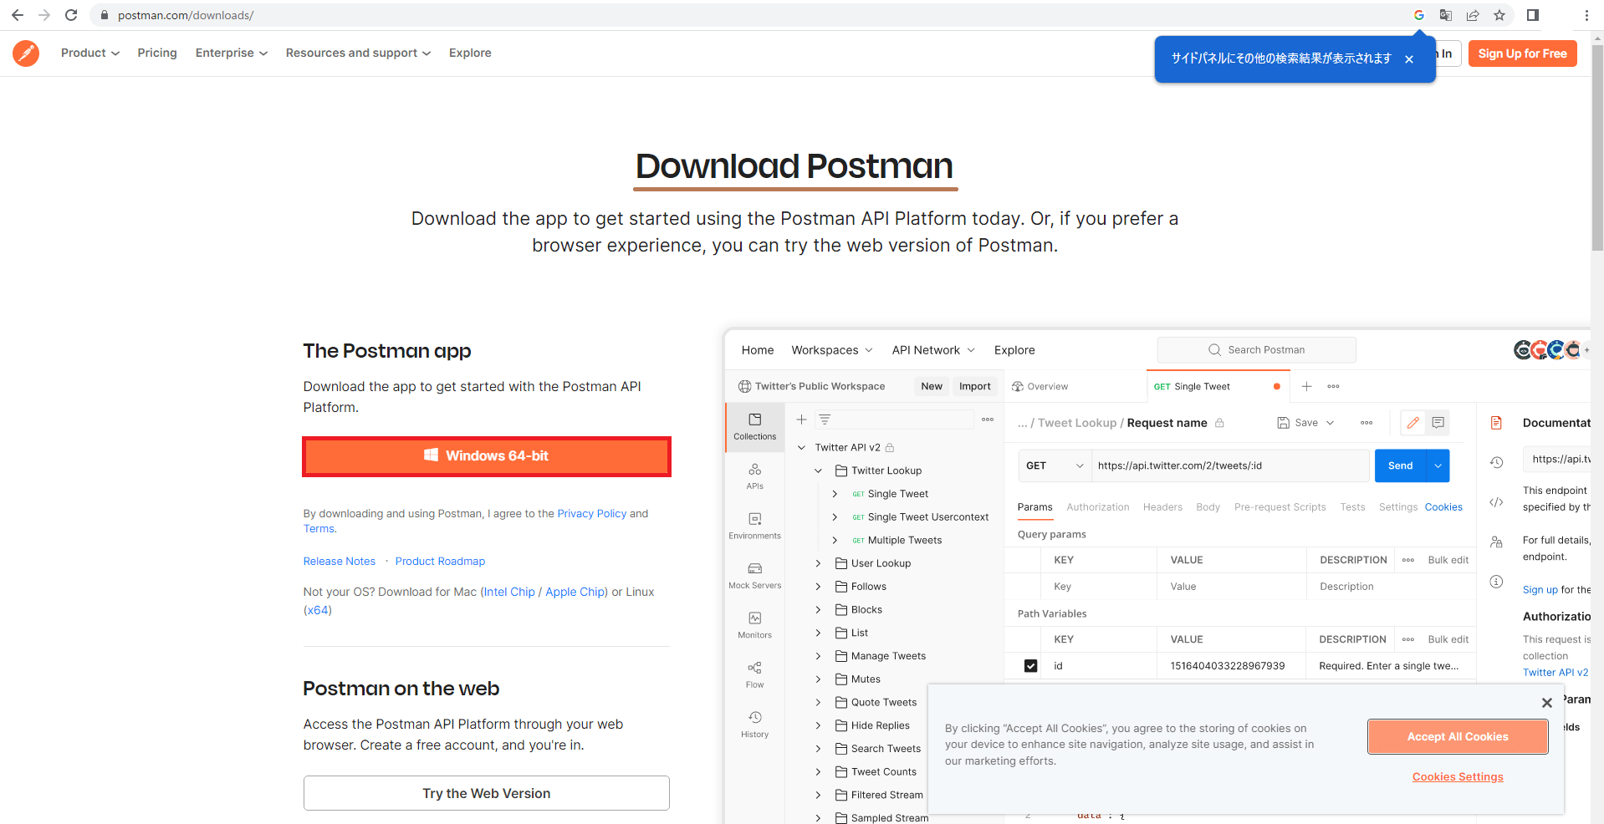Expand Resources and support menu
The image size is (1604, 824).
click(358, 53)
